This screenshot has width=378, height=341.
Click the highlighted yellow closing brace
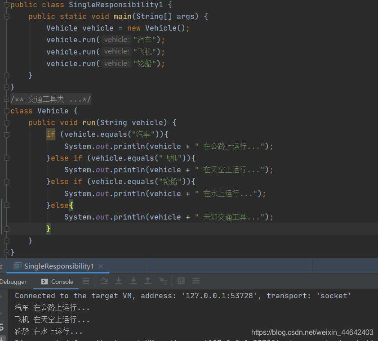point(49,229)
